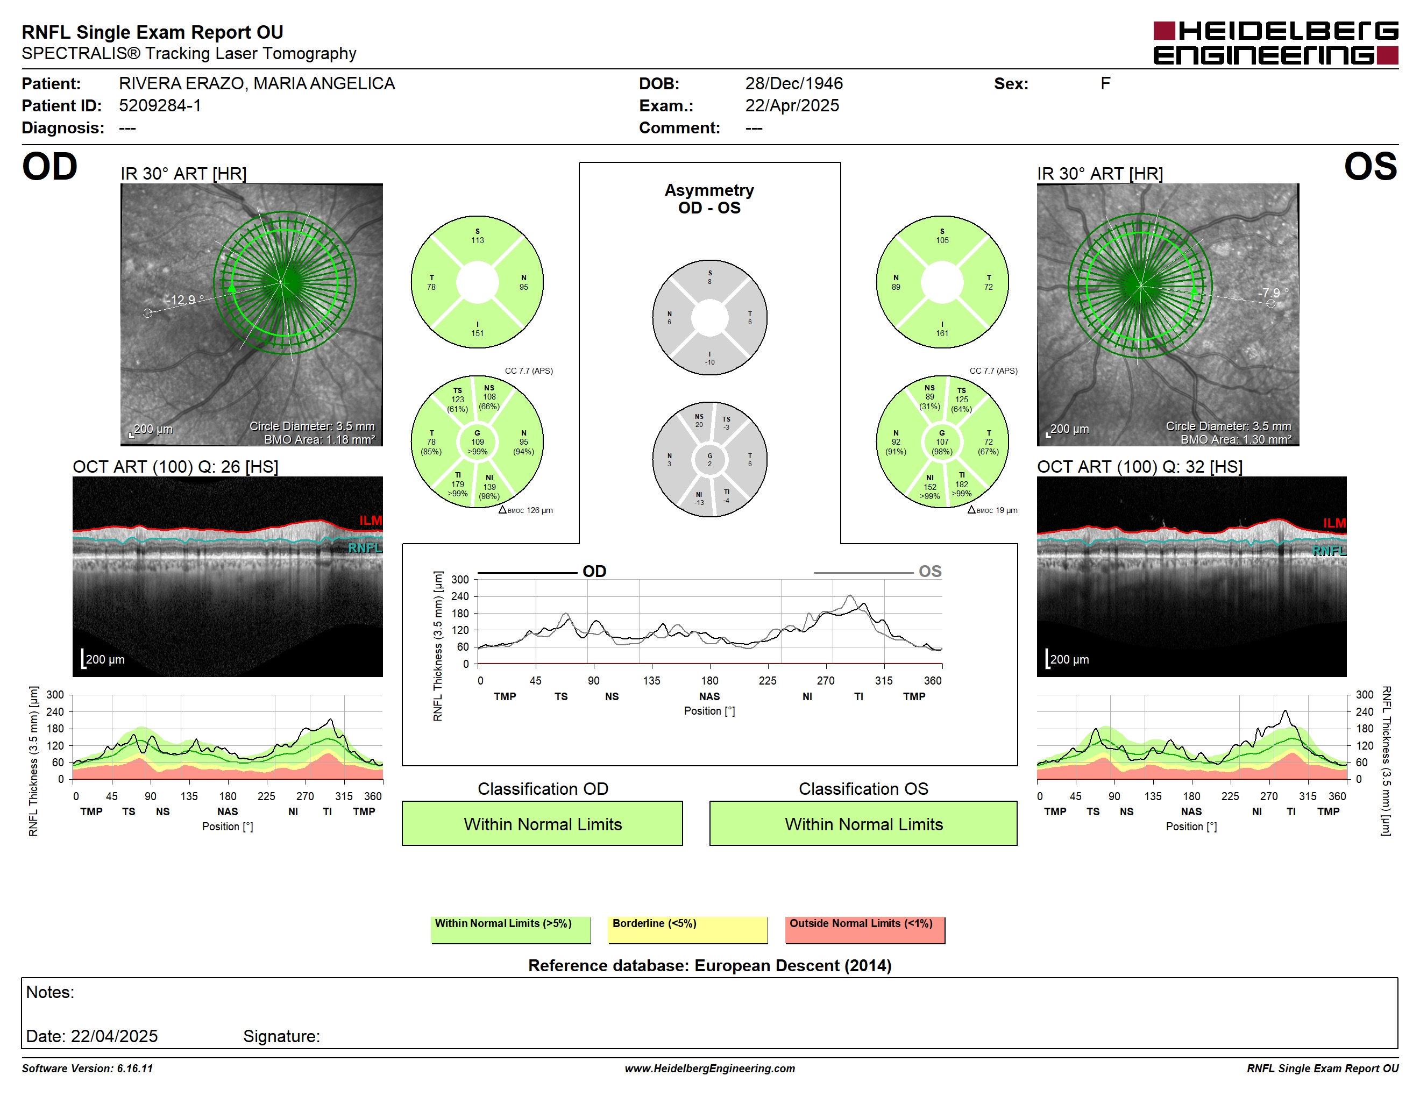Click the OS RNFL thickness profile graph
The width and height of the screenshot is (1420, 1097).
click(1191, 737)
